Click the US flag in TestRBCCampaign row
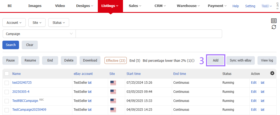The image size is (280, 115). tap(113, 101)
